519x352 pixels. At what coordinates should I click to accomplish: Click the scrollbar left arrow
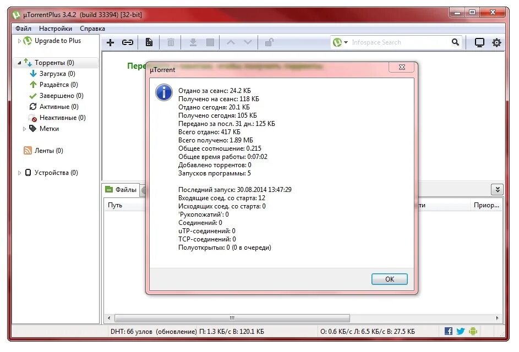(109, 318)
